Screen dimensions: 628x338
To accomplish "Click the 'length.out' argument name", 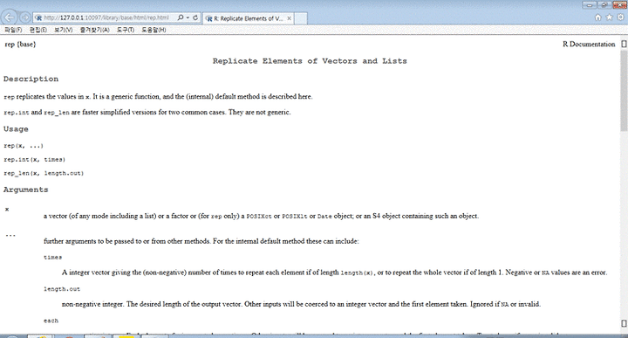I will click(x=62, y=289).
